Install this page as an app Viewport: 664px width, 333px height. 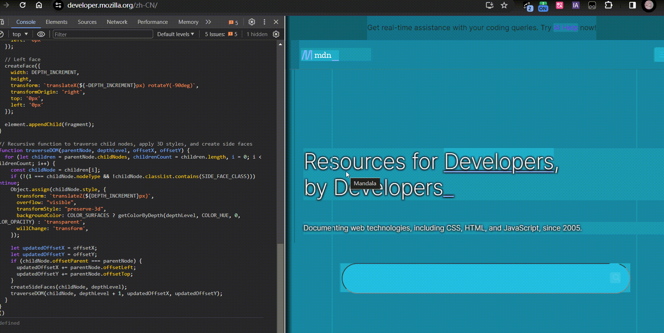489,5
